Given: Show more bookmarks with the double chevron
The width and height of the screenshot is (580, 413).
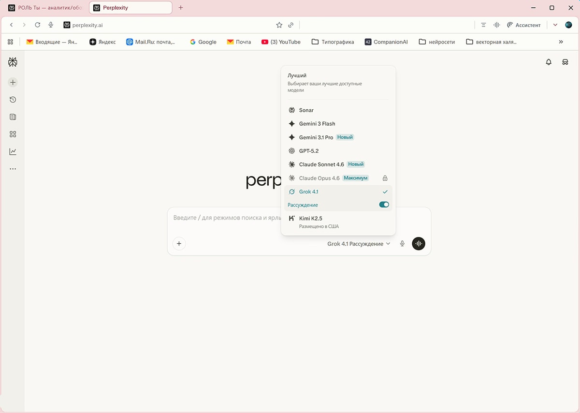Looking at the screenshot, I should point(561,42).
